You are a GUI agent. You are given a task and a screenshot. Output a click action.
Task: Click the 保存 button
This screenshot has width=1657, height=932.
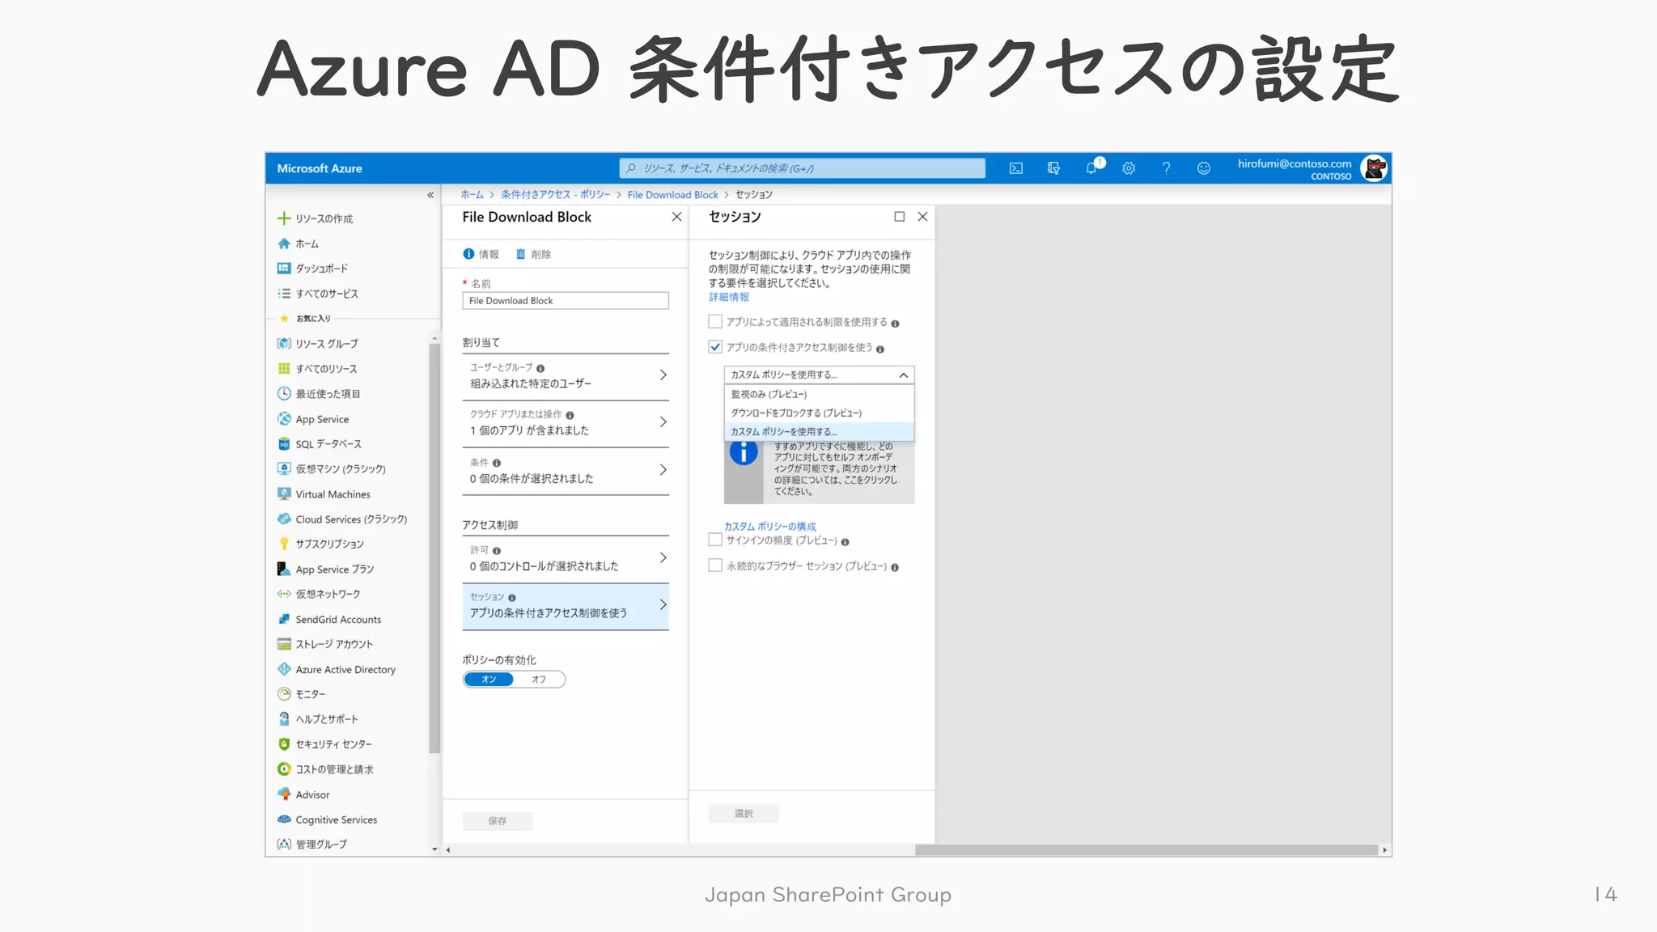pos(498,821)
